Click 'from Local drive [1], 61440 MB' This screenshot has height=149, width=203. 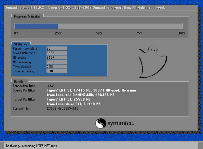74,104
